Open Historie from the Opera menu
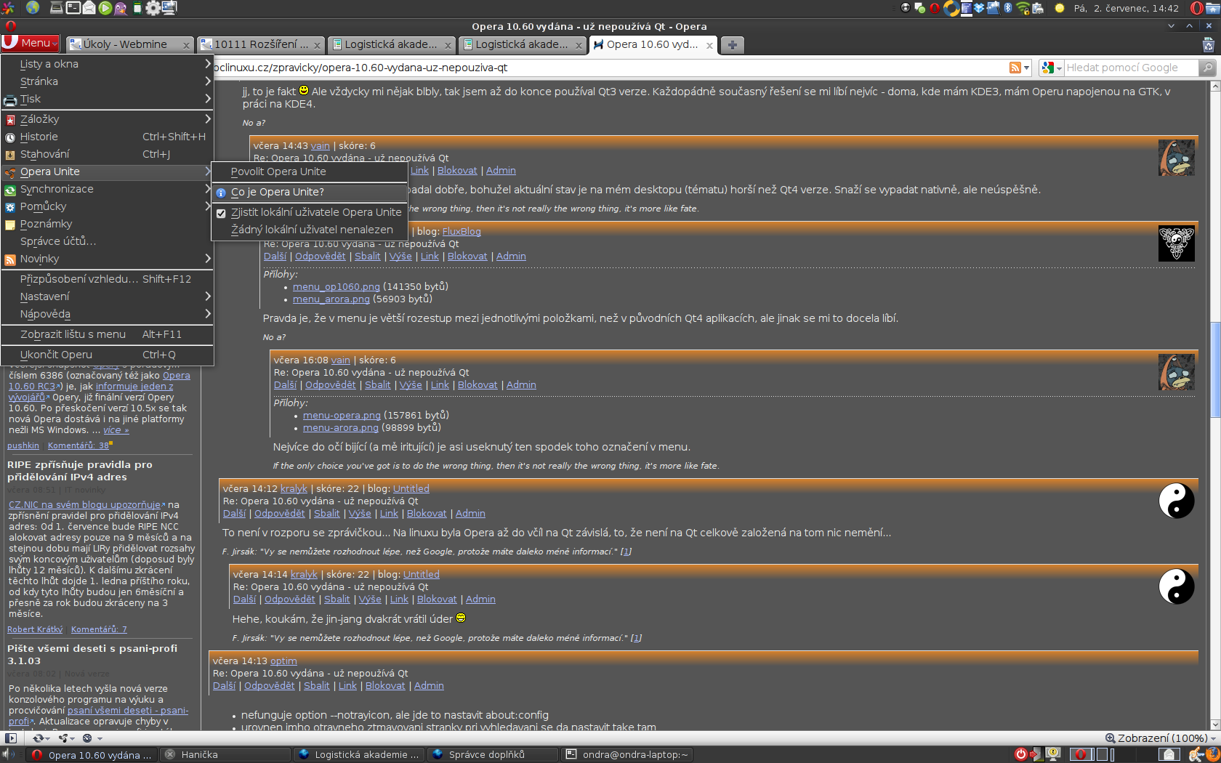 (x=107, y=137)
